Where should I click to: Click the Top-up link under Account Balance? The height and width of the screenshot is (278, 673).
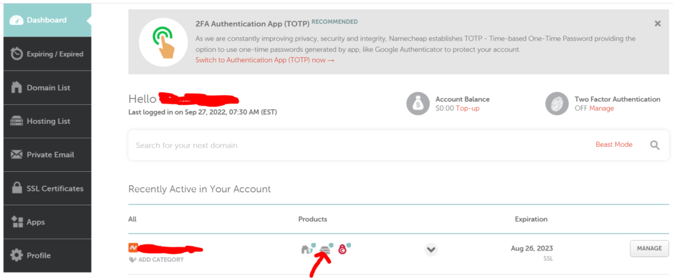coord(467,108)
